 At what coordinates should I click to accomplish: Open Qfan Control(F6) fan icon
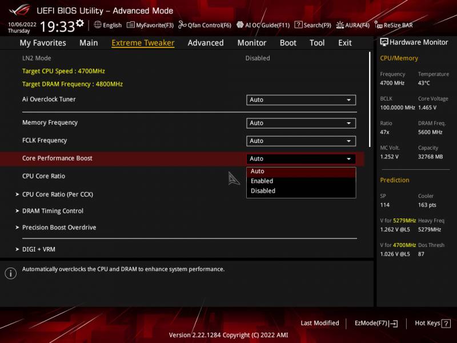coord(182,25)
